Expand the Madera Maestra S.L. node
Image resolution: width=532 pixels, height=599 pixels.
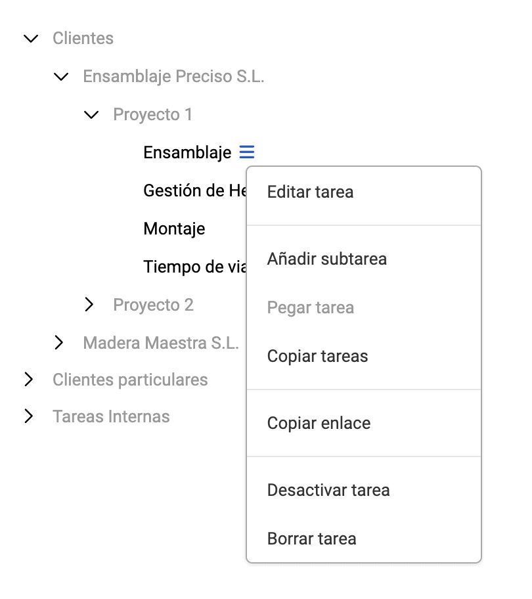60,343
